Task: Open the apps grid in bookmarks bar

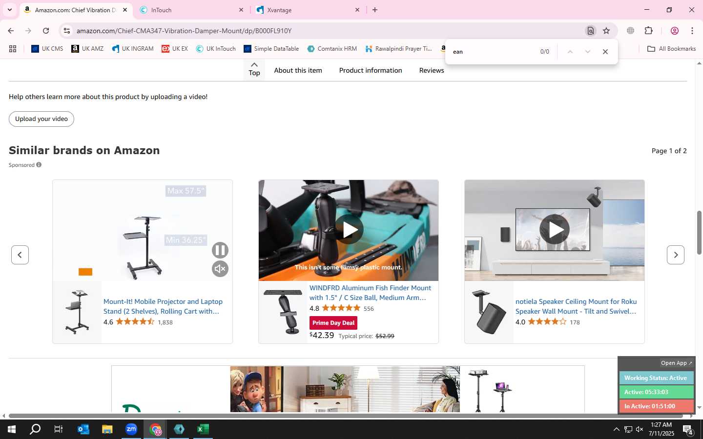Action: pyautogui.click(x=13, y=49)
